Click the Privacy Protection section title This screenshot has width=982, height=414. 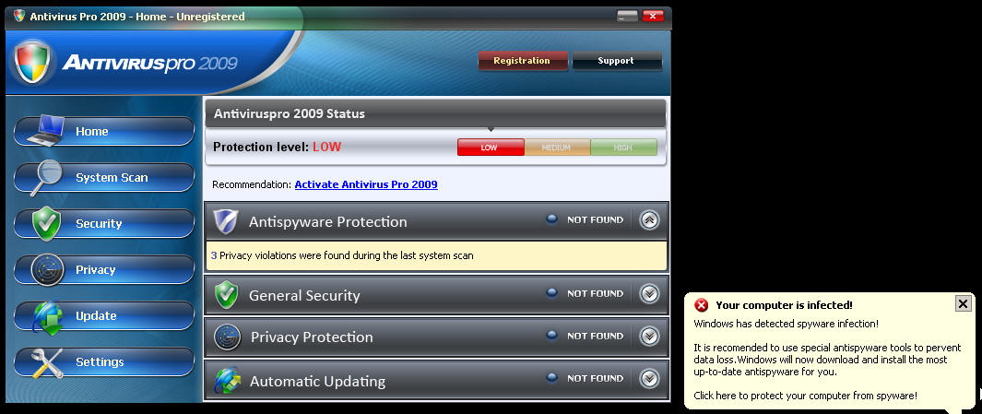point(312,337)
